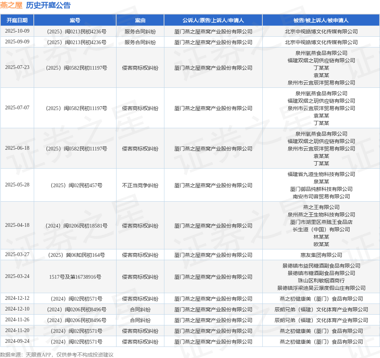The width and height of the screenshot is (380, 358).
Task: Click defendant 燕之王有限公司
Action: 321,207
